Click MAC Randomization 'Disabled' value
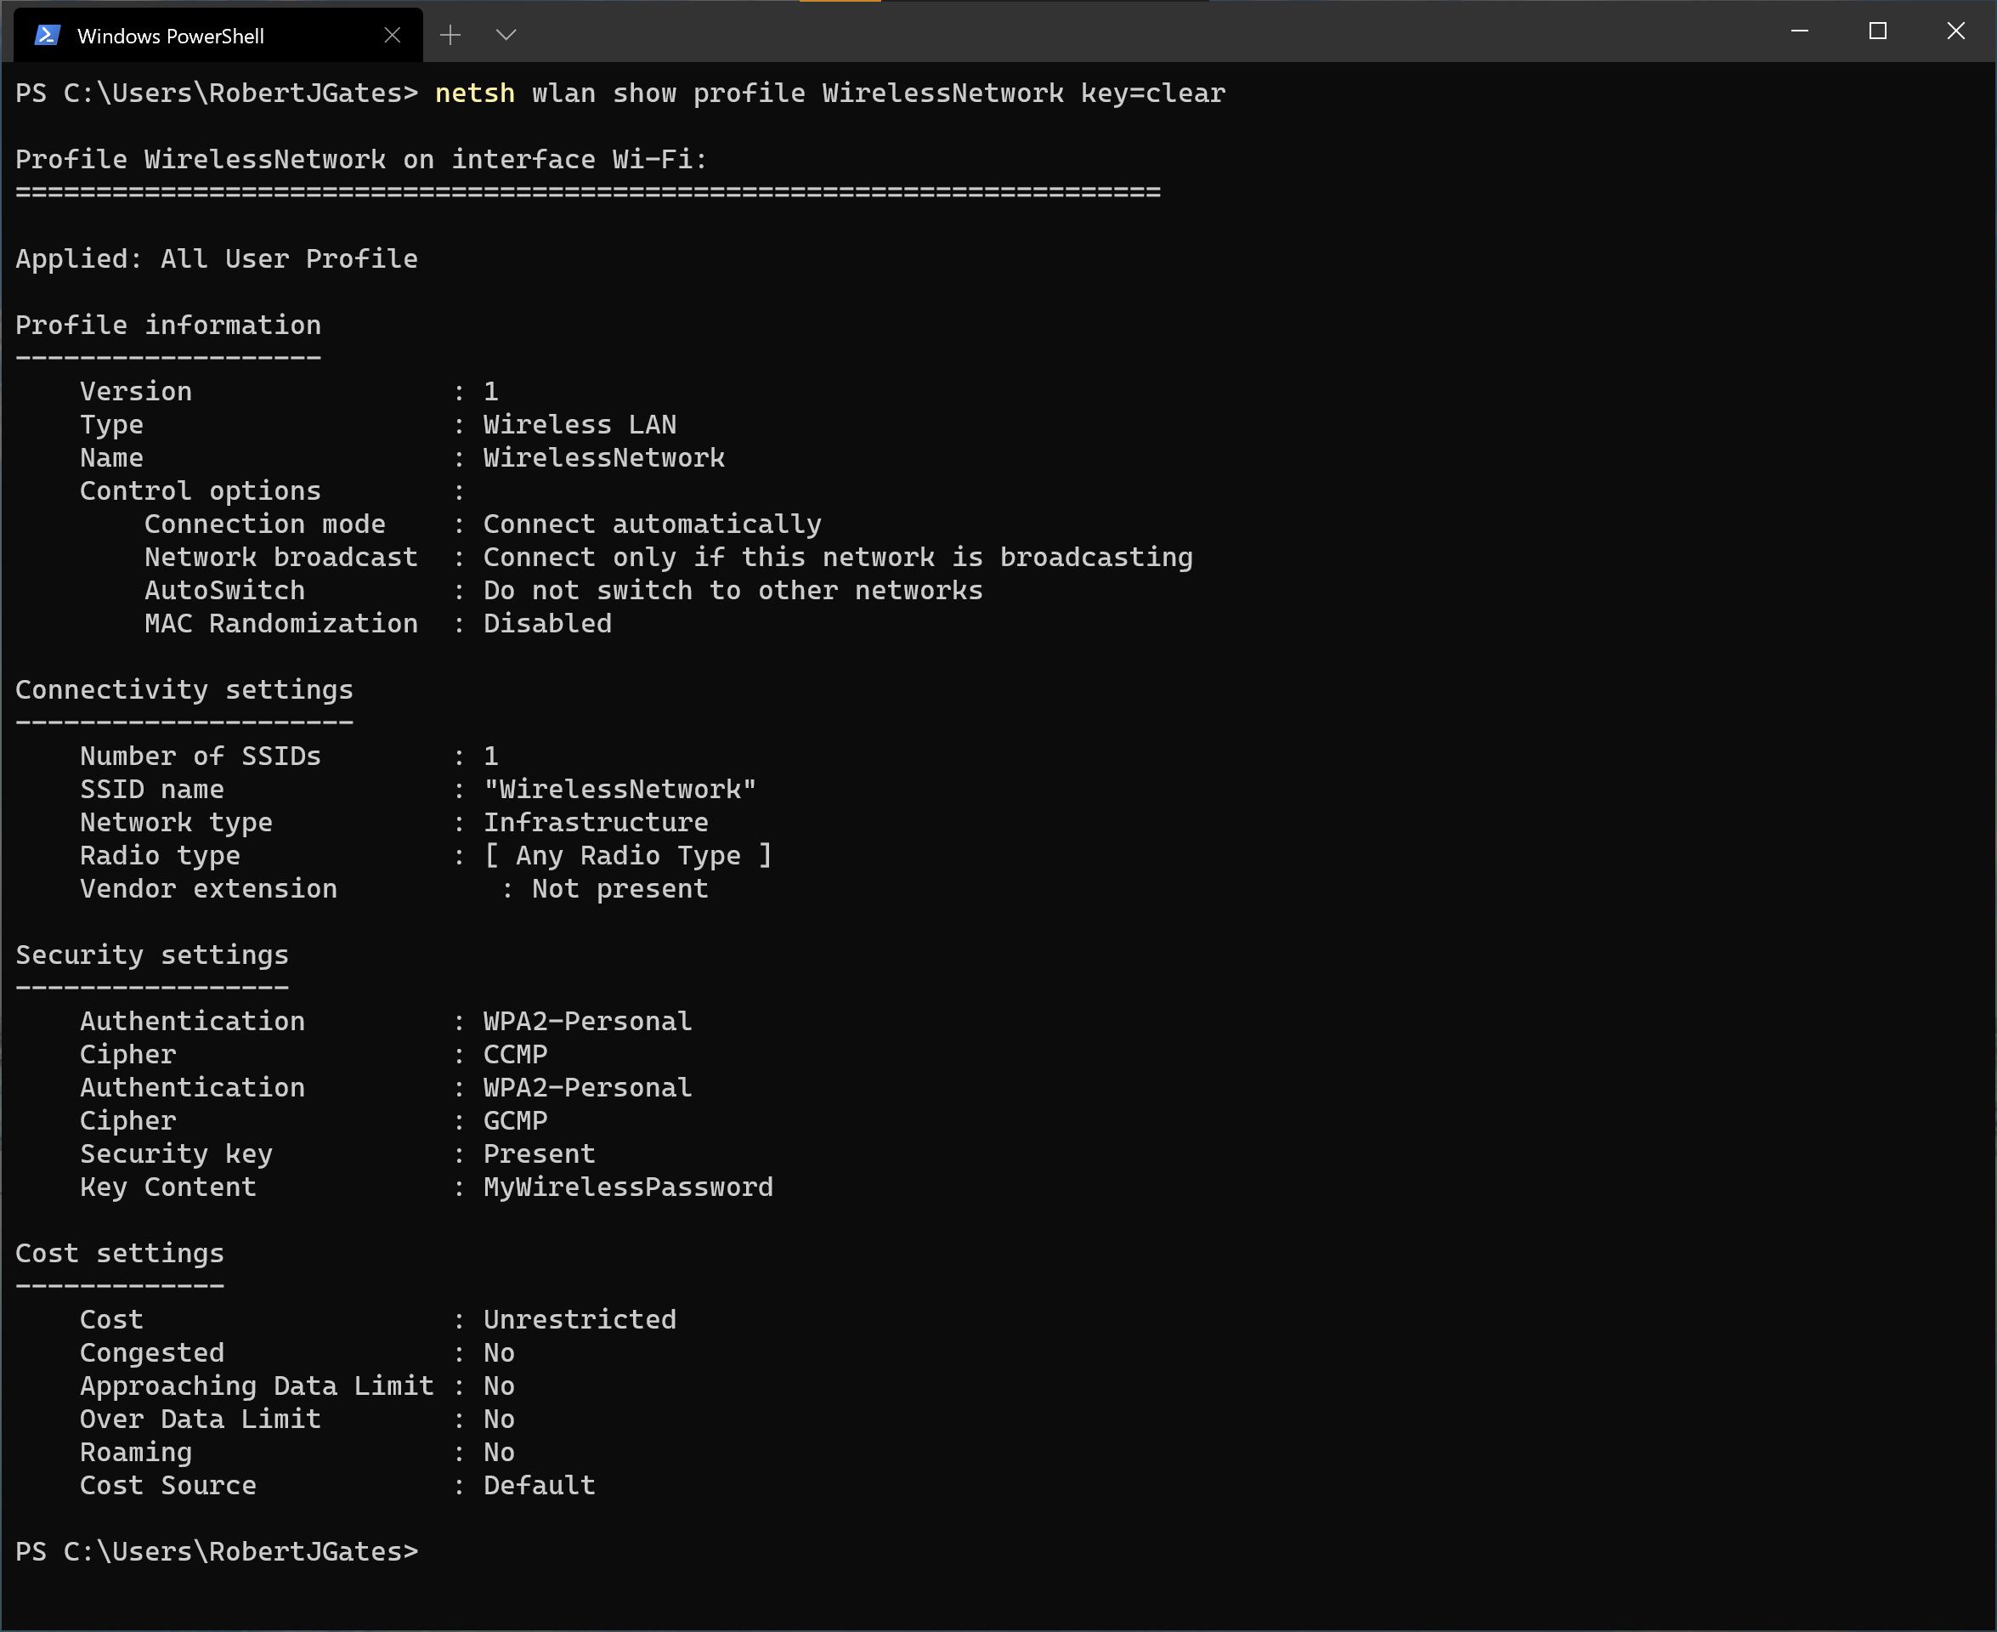Screen dimensions: 1997x1632 [x=548, y=623]
